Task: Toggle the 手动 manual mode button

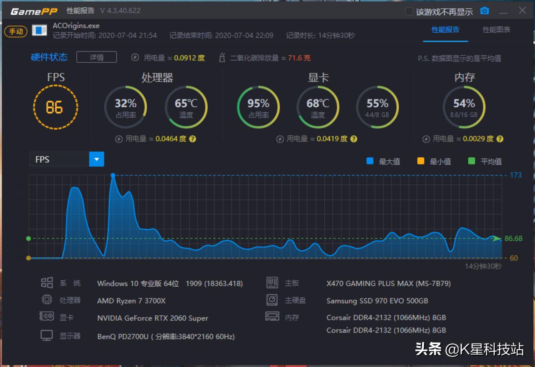Action: 15,32
